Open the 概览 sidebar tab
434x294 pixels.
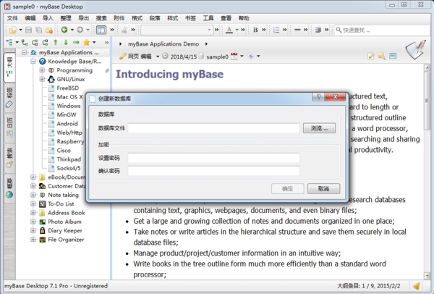(9, 188)
